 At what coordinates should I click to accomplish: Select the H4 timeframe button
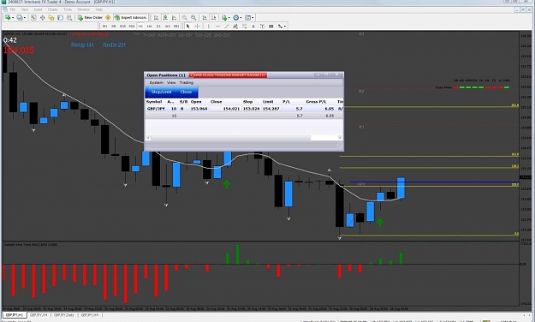tap(150, 26)
